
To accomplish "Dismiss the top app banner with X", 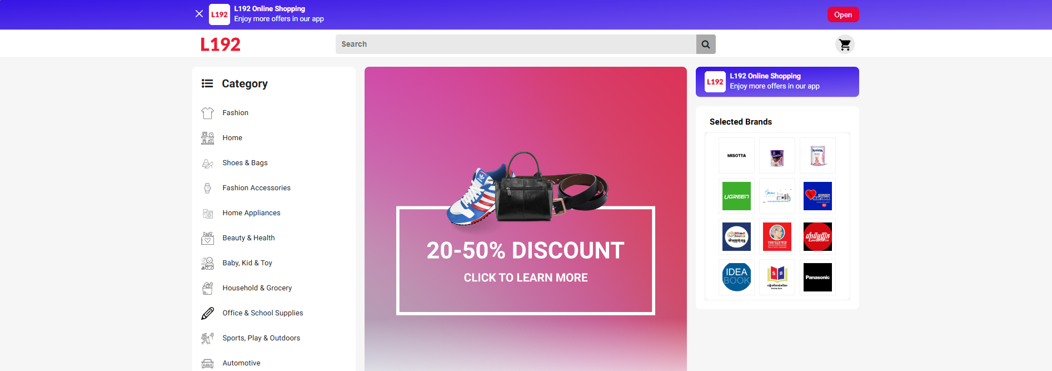I will coord(199,14).
